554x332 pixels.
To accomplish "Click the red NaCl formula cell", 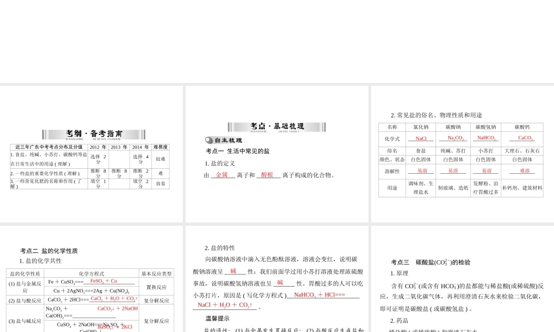I will 421,138.
